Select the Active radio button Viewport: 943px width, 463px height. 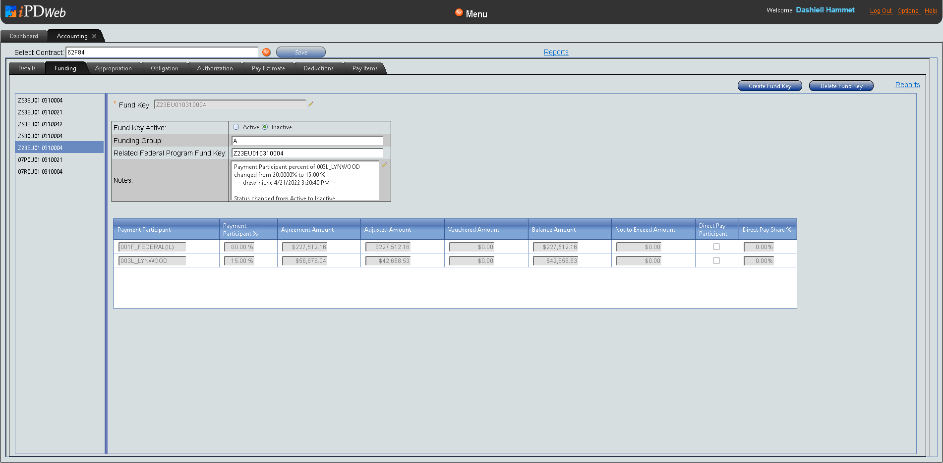point(236,127)
